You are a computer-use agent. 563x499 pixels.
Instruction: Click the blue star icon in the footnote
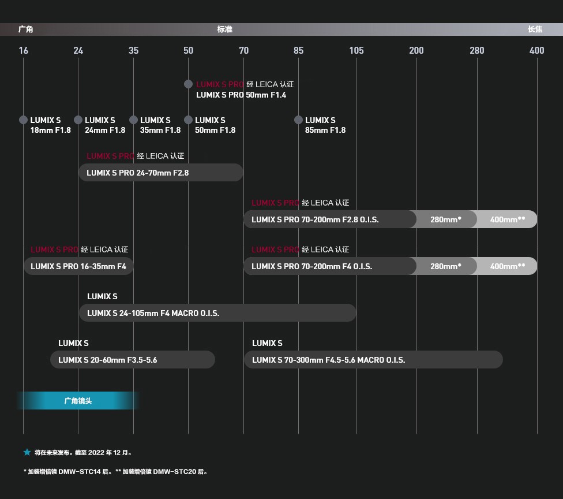(27, 452)
